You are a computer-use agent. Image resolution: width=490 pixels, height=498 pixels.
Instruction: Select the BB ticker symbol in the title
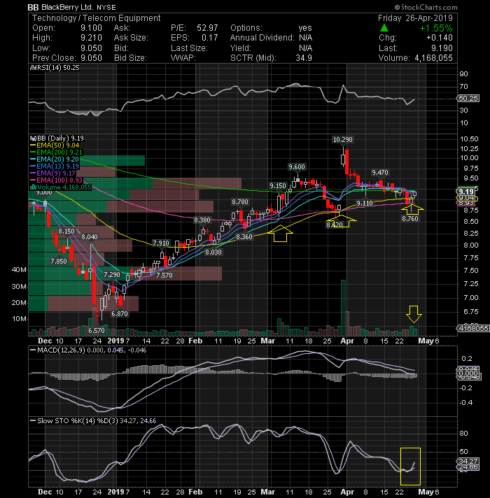[x=33, y=7]
